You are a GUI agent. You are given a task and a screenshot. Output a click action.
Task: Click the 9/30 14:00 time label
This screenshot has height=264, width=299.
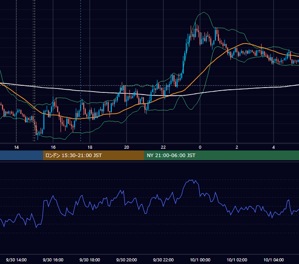pyautogui.click(x=16, y=260)
